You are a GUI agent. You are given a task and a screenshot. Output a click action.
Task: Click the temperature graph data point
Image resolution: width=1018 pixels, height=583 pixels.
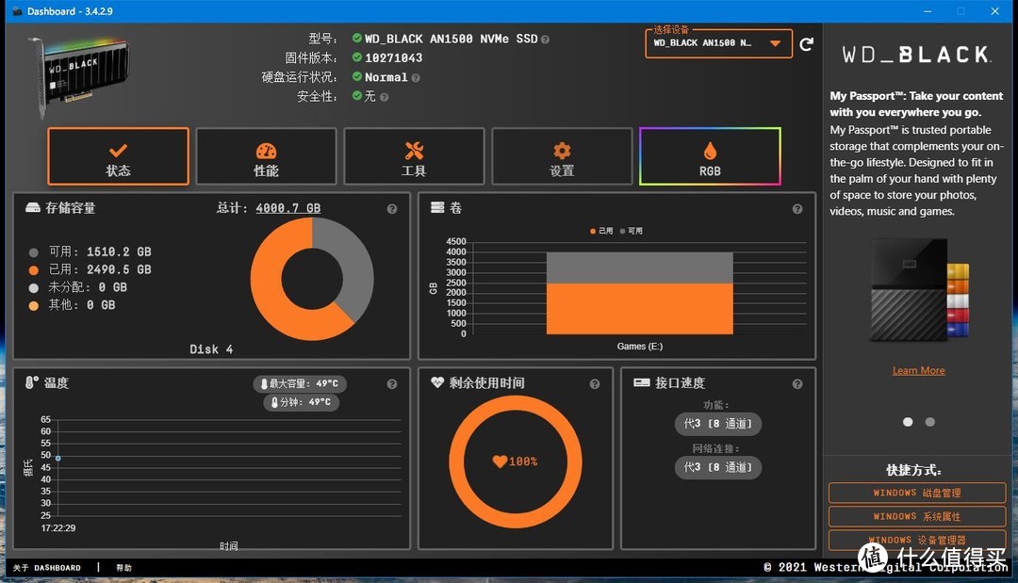pos(57,458)
